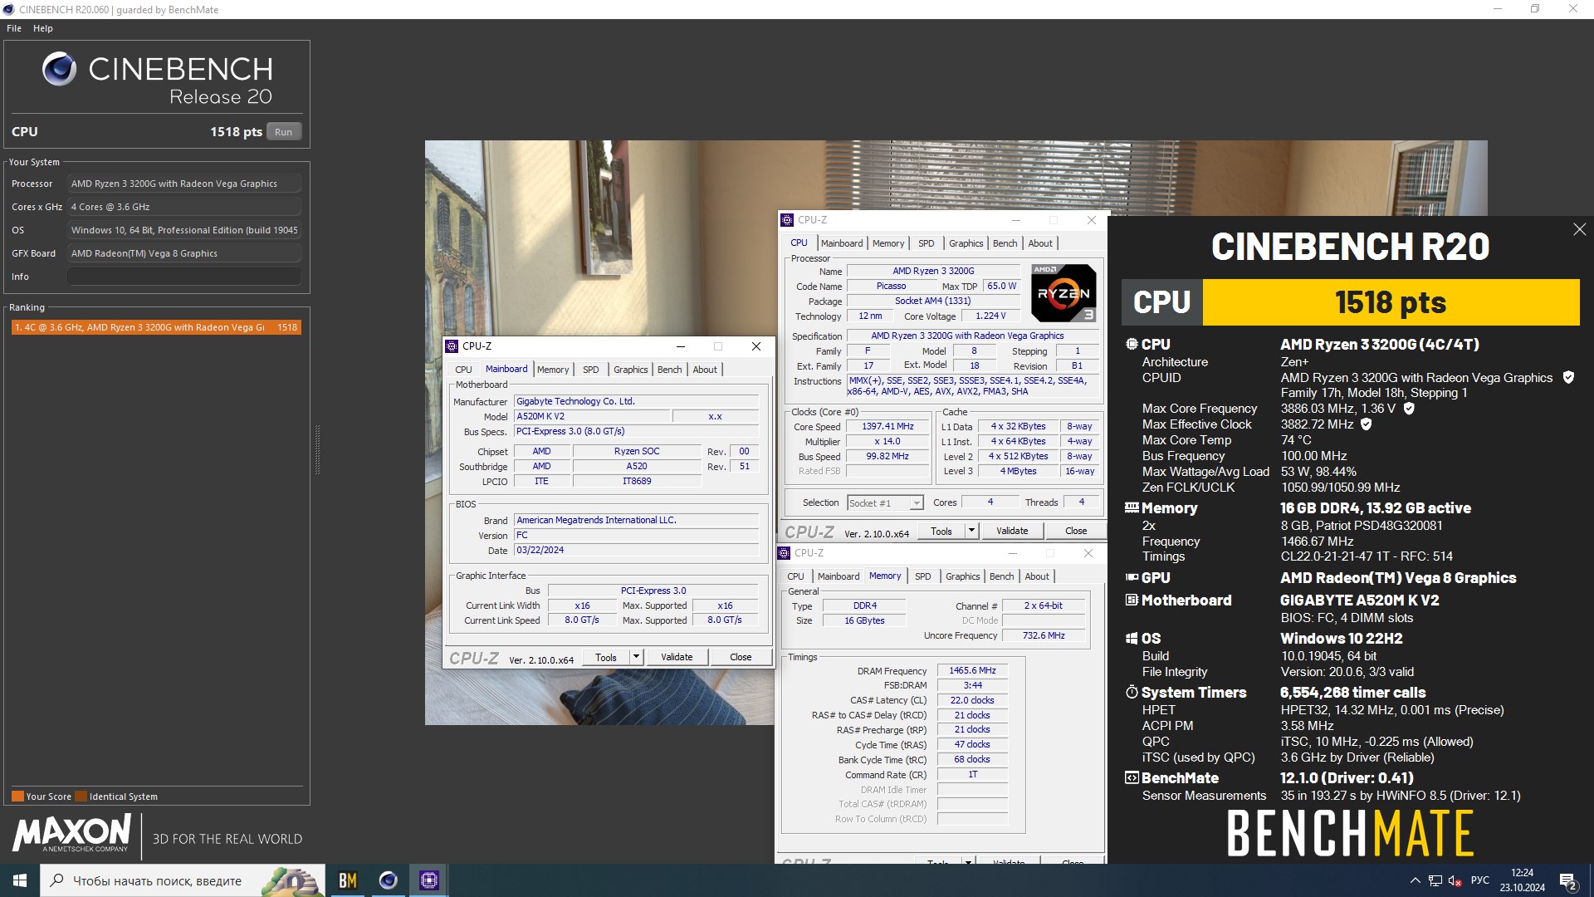Open the CPU-Z taskbar icon
This screenshot has width=1594, height=897.
coord(428,880)
